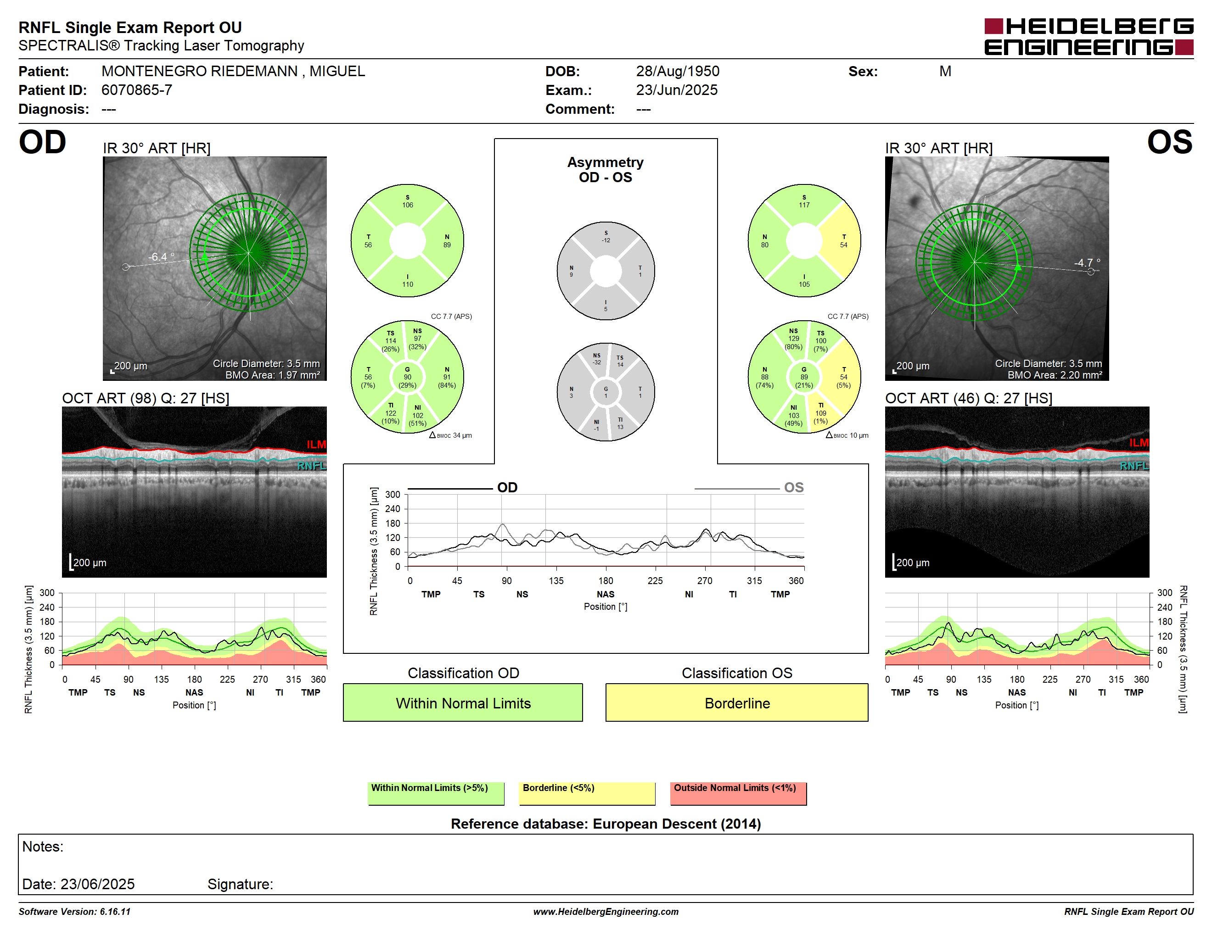This screenshot has height=936, width=1212.
Task: Click the OS legend label on the center graph
Action: (x=794, y=487)
